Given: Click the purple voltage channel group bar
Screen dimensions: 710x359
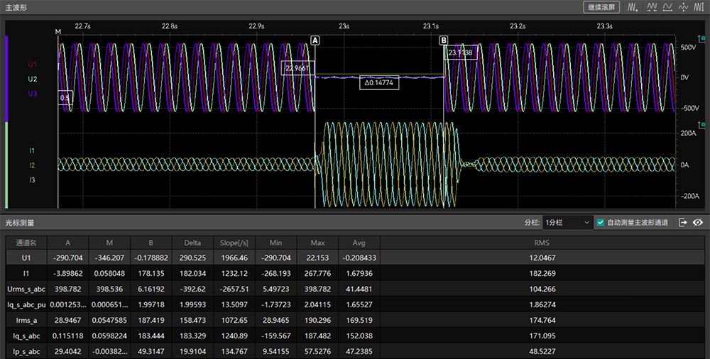Looking at the screenshot, I should click(x=6, y=79).
